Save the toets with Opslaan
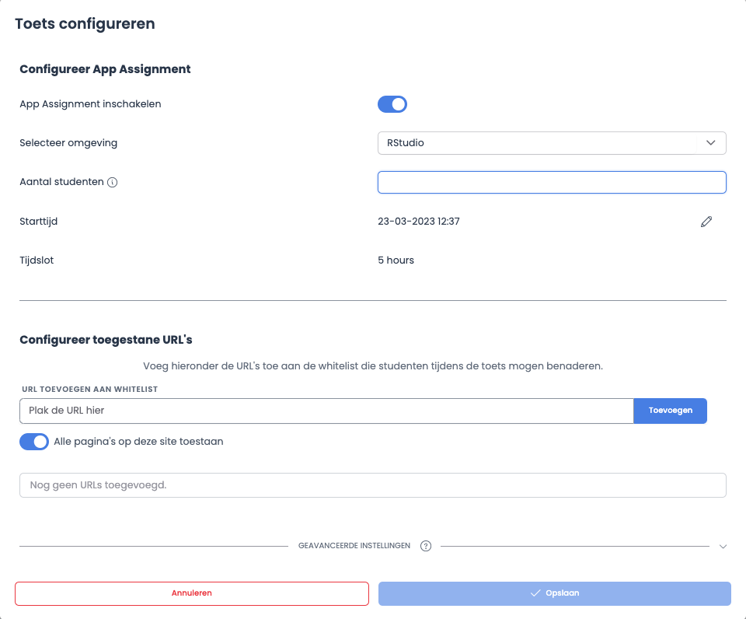The image size is (746, 619). pos(554,593)
